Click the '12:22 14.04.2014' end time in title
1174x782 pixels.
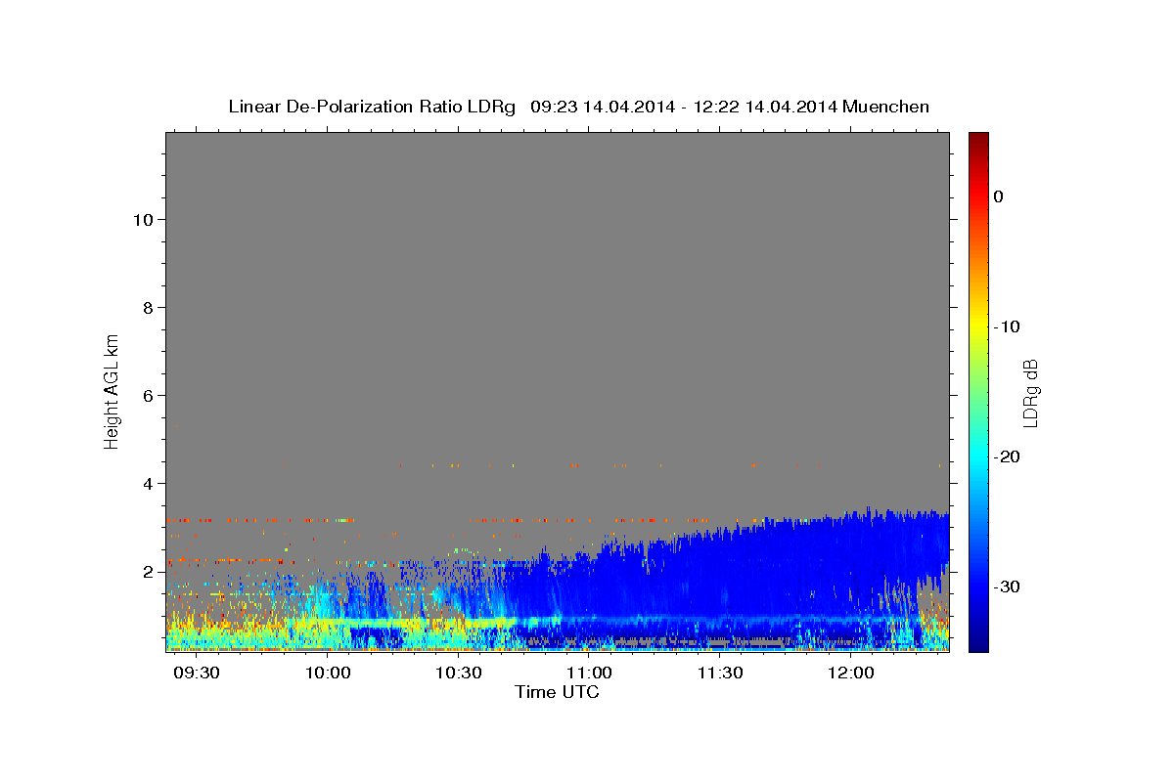764,107
